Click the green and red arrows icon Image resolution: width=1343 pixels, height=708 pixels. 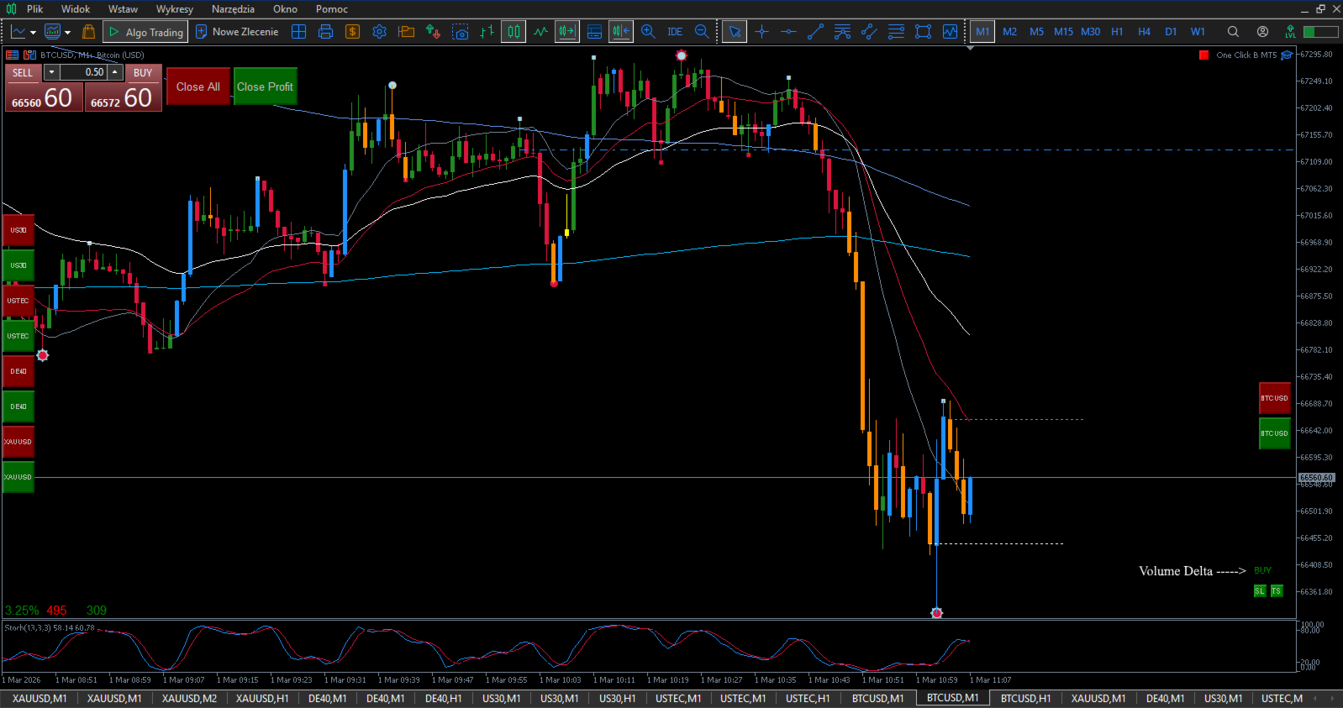click(433, 32)
